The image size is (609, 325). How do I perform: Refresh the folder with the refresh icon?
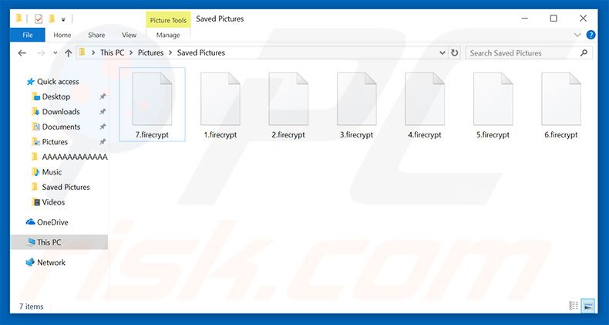click(454, 52)
